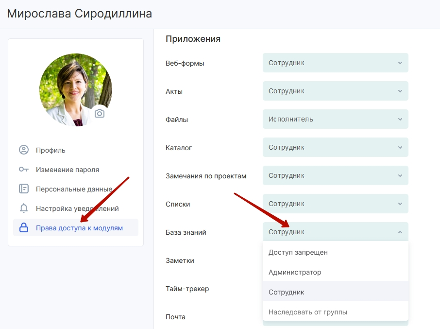Click the Приложения heading
This screenshot has height=329, width=440.
click(193, 39)
